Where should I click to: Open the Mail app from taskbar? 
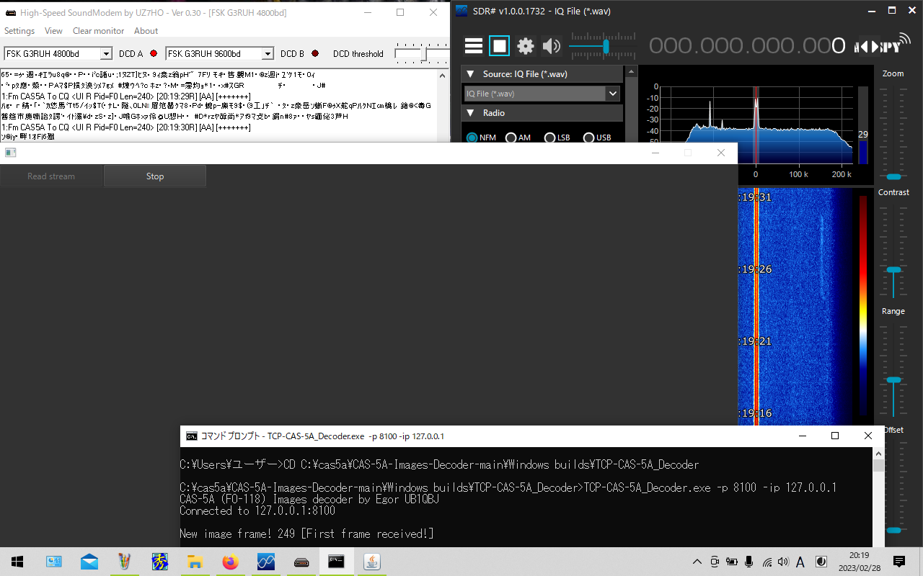(89, 562)
